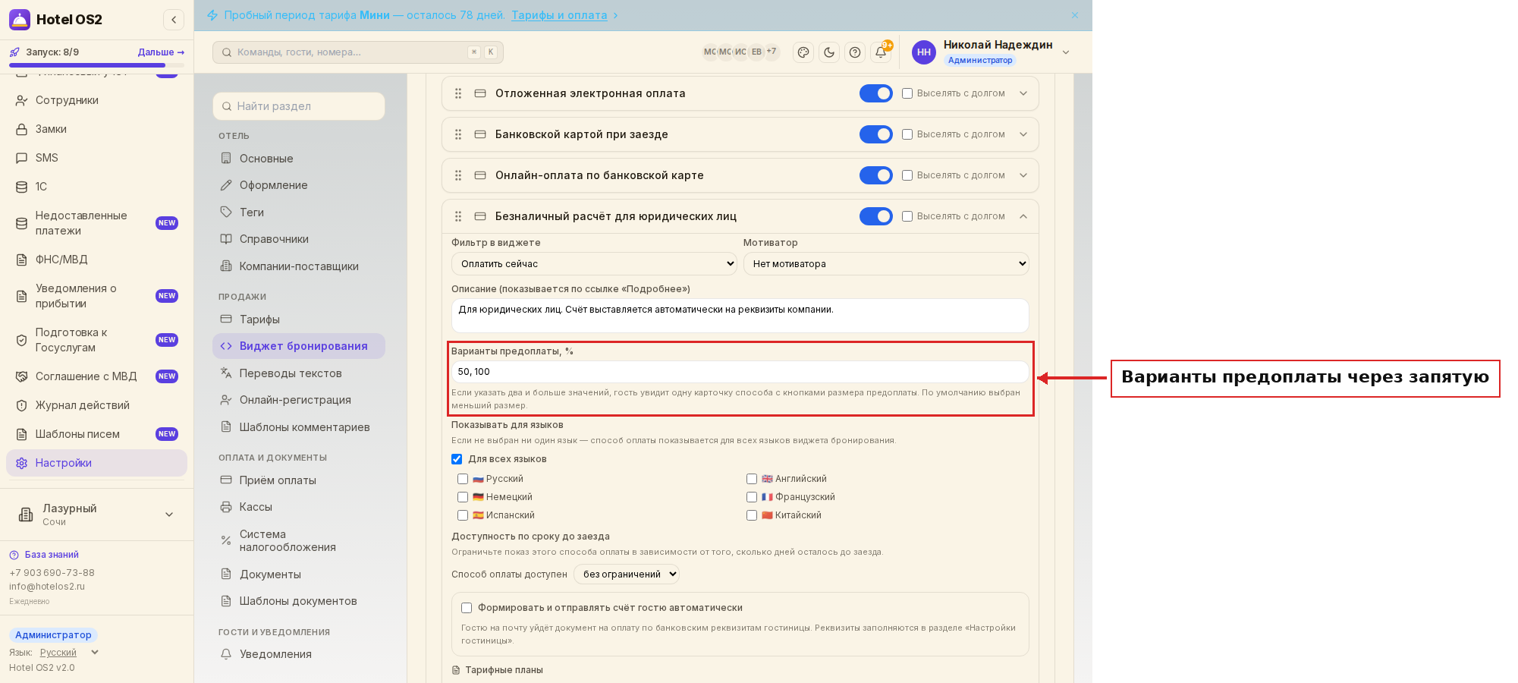Close the trial period banner
This screenshot has width=1518, height=683.
(1075, 15)
